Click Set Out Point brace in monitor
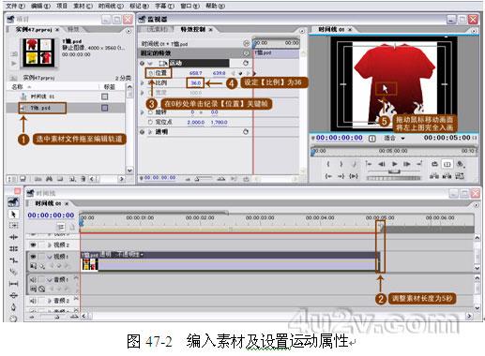 [x=341, y=164]
